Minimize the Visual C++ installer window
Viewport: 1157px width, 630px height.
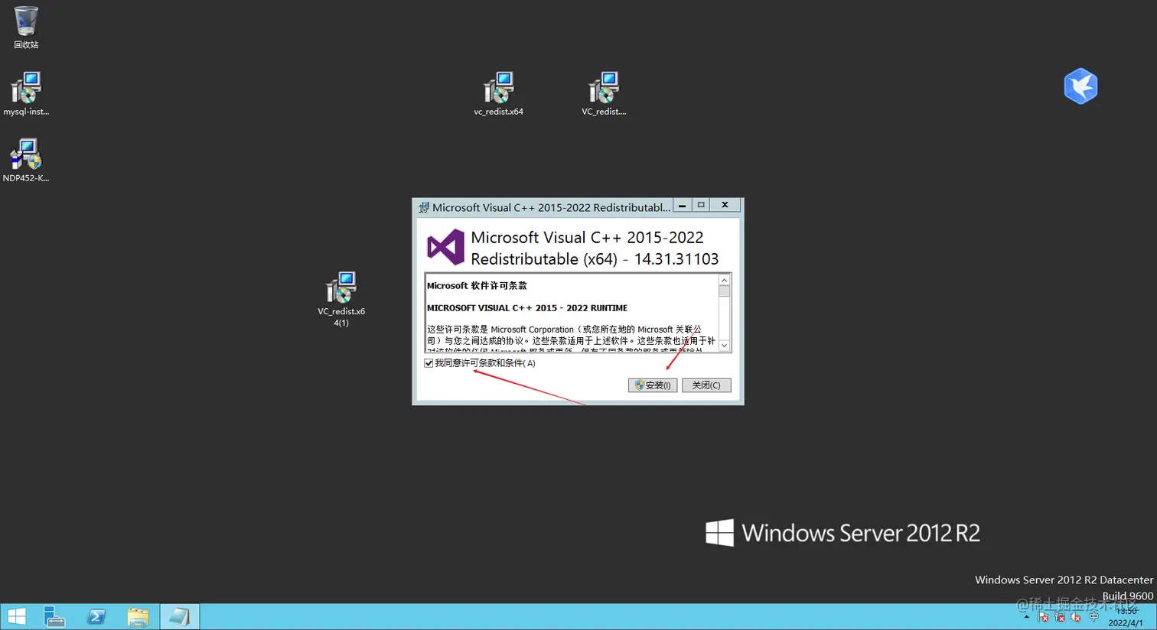point(682,205)
